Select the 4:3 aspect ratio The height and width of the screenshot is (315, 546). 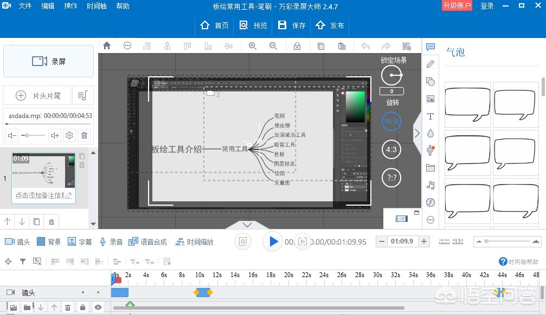tap(391, 149)
